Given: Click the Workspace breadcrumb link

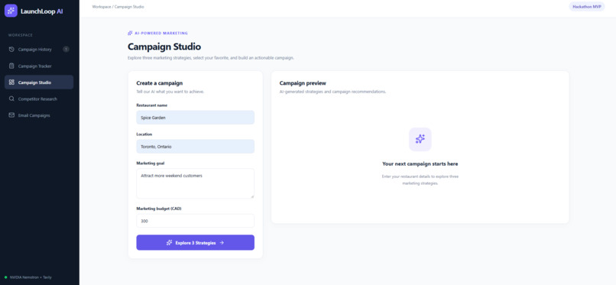Looking at the screenshot, I should tap(102, 7).
